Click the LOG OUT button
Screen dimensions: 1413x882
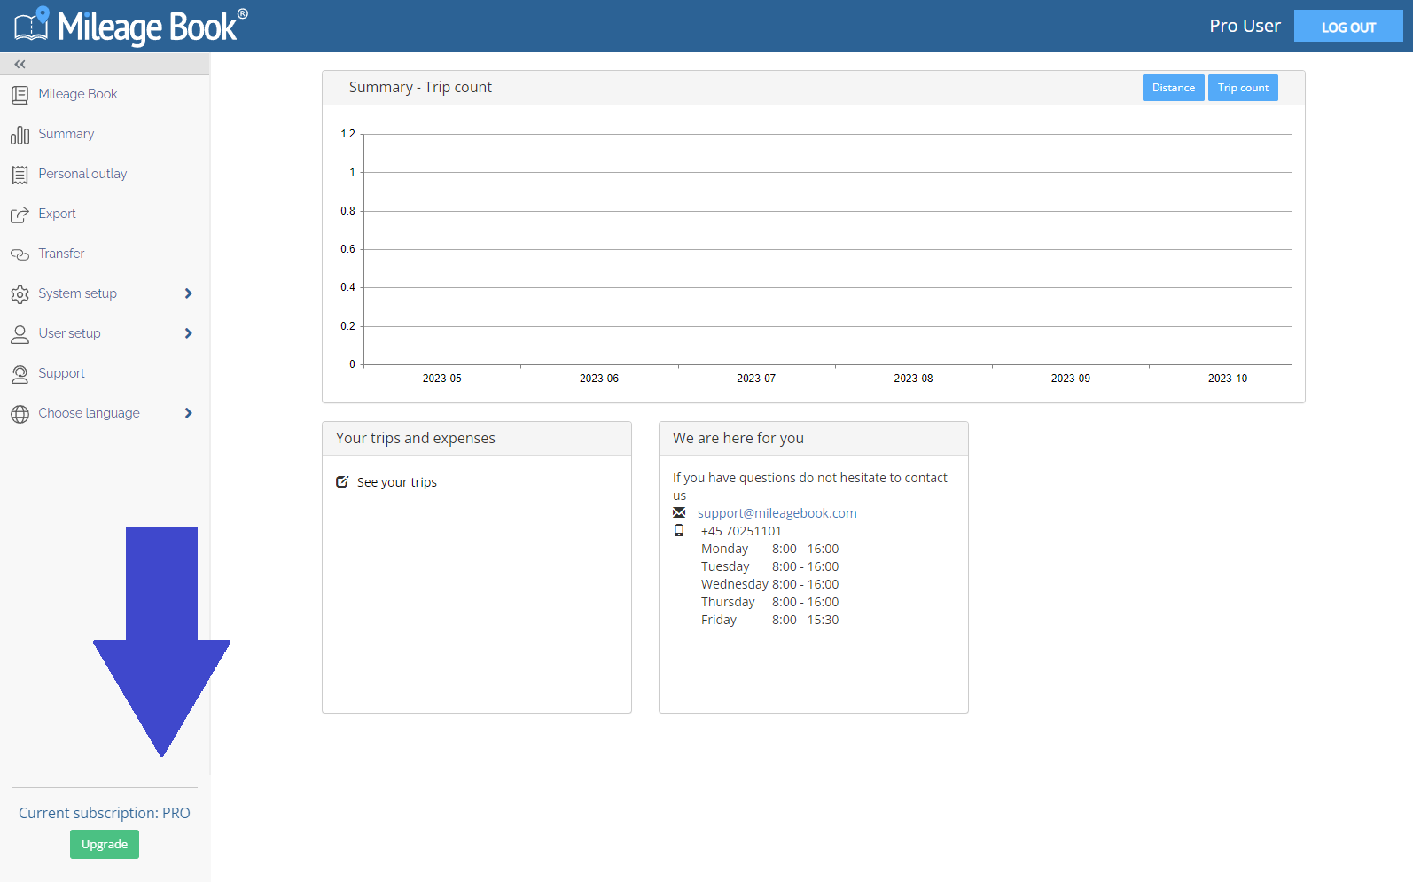(x=1348, y=27)
